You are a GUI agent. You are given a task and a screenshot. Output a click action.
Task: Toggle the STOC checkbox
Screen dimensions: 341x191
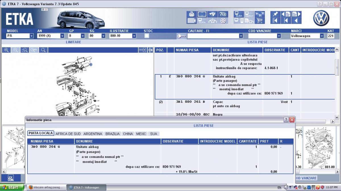(x=147, y=36)
